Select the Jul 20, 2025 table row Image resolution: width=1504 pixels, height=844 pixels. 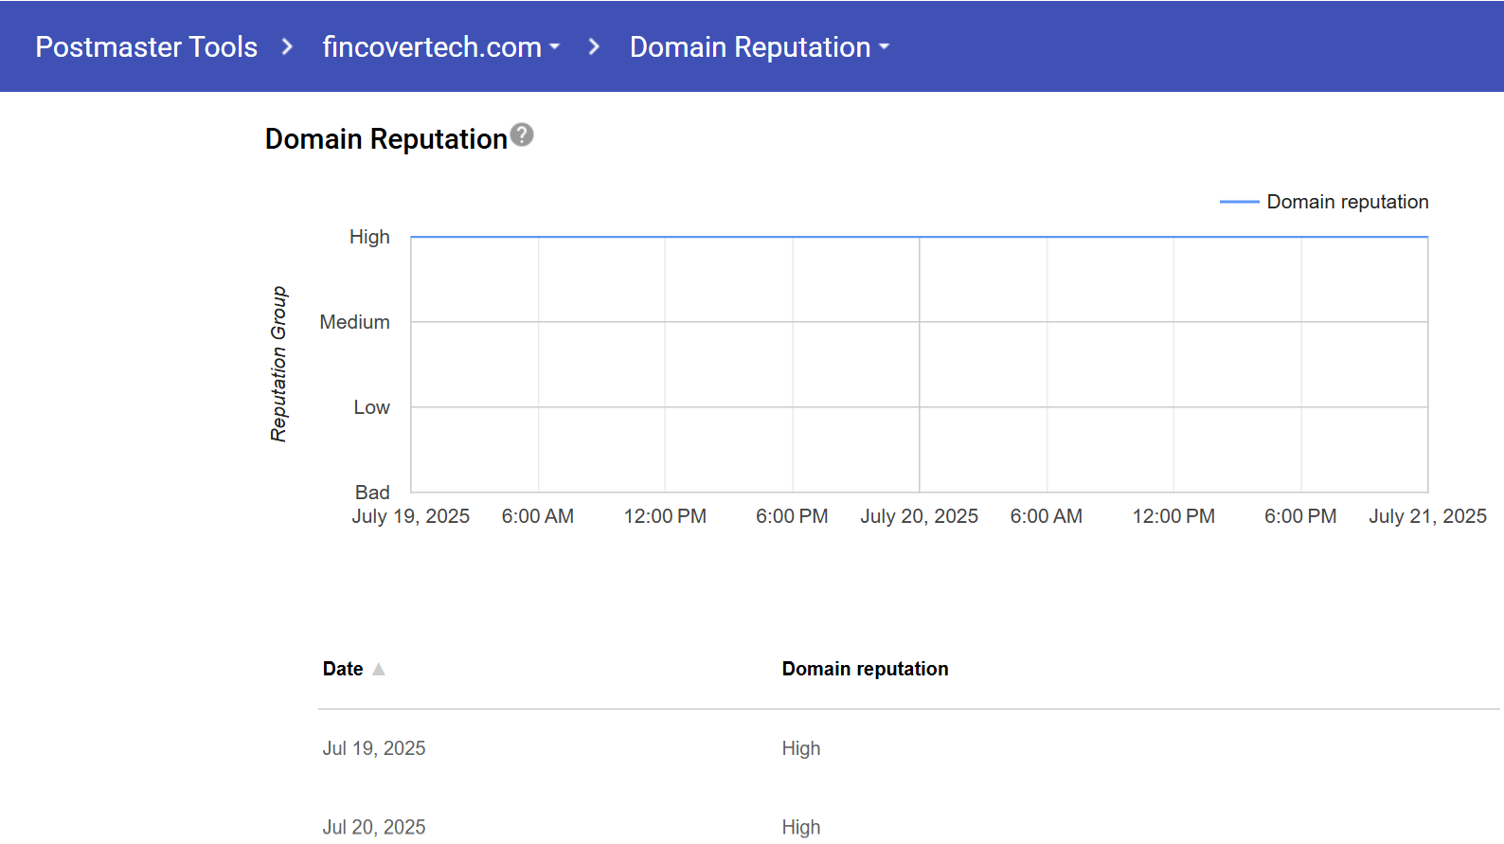pos(374,827)
